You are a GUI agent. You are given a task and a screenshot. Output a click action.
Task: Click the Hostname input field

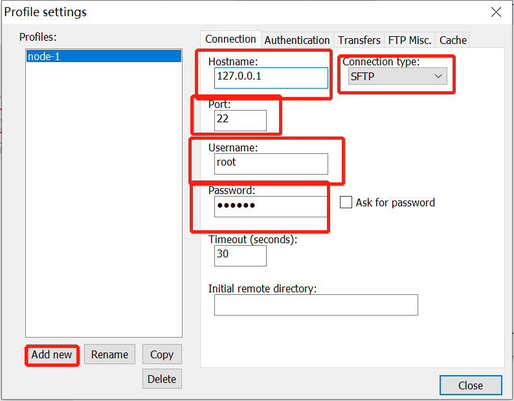pyautogui.click(x=271, y=78)
